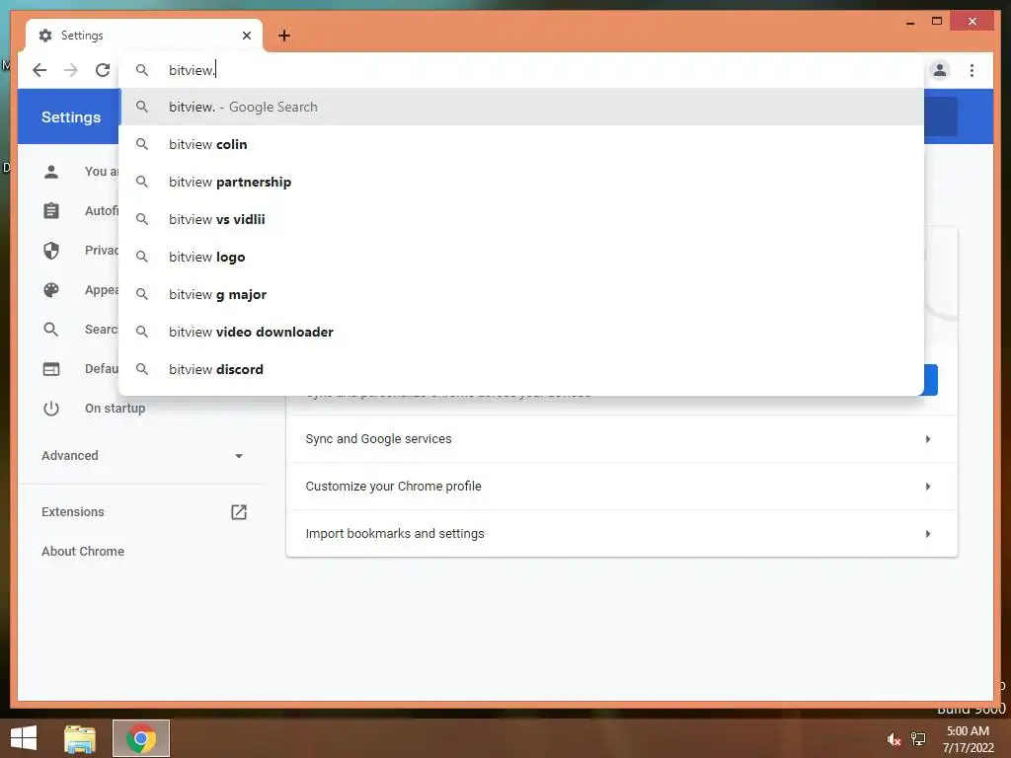Screen dimensions: 1011x758
Task: Open a new tab with plus button
Action: (x=284, y=36)
